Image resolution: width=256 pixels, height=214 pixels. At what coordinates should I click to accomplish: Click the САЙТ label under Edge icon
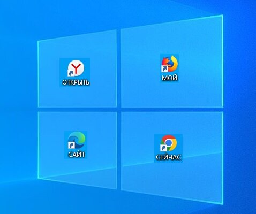(x=77, y=155)
